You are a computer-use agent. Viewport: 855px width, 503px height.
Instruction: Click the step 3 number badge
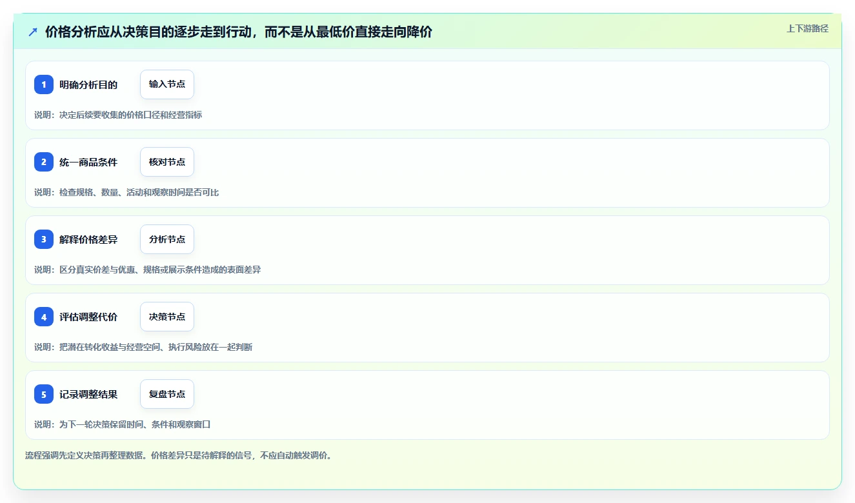coord(44,239)
